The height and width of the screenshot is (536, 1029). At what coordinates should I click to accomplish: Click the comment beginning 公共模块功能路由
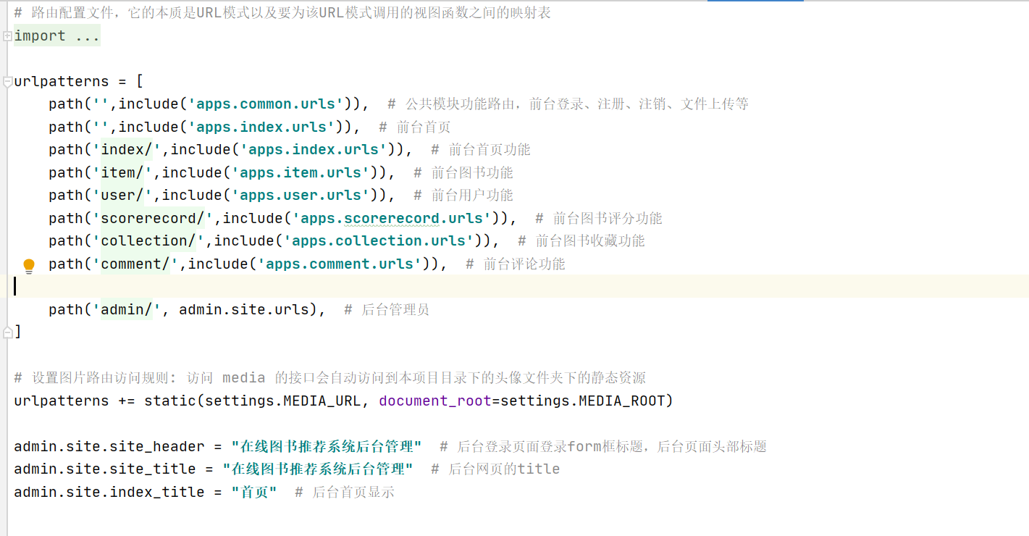click(568, 104)
